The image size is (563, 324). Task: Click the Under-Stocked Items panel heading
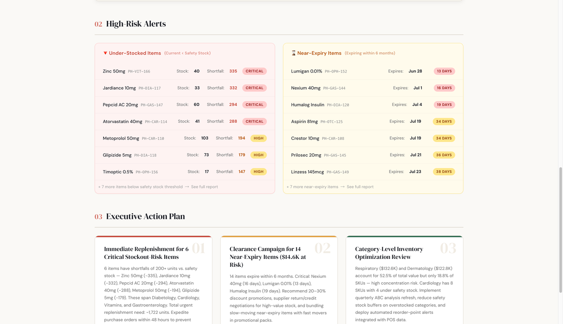tap(135, 53)
